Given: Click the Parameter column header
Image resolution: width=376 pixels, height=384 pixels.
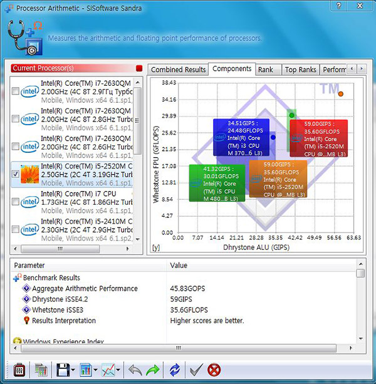Looking at the screenshot, I should click(88, 266).
